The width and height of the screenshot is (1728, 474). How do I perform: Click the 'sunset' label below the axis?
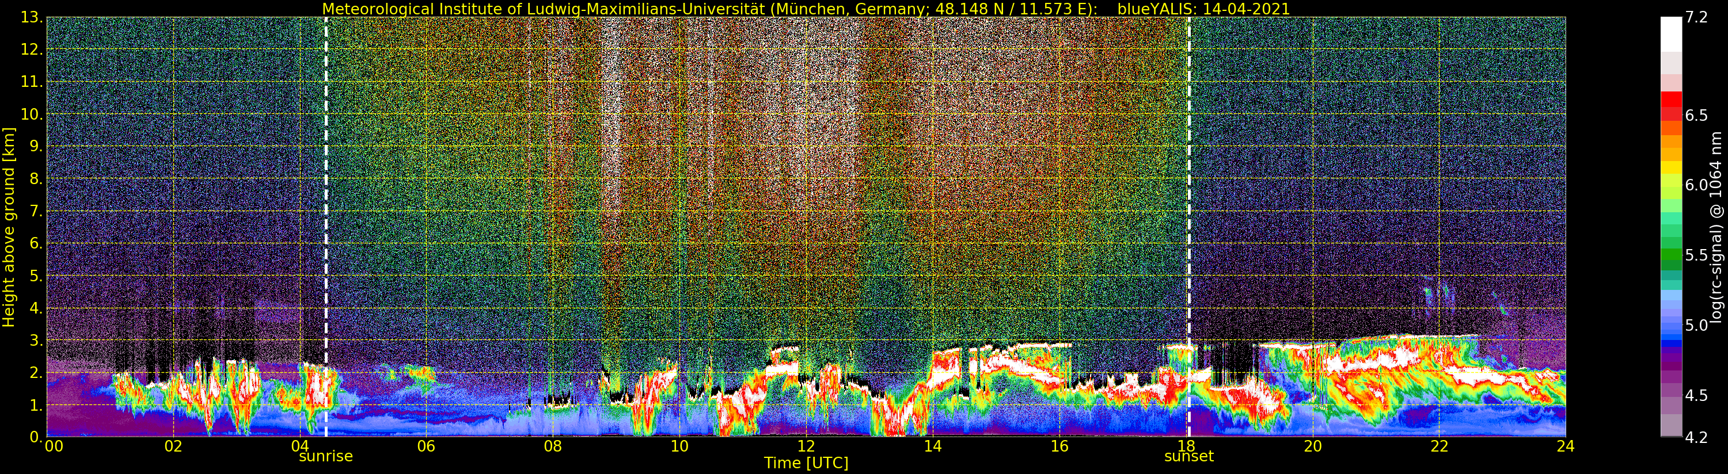1188,457
